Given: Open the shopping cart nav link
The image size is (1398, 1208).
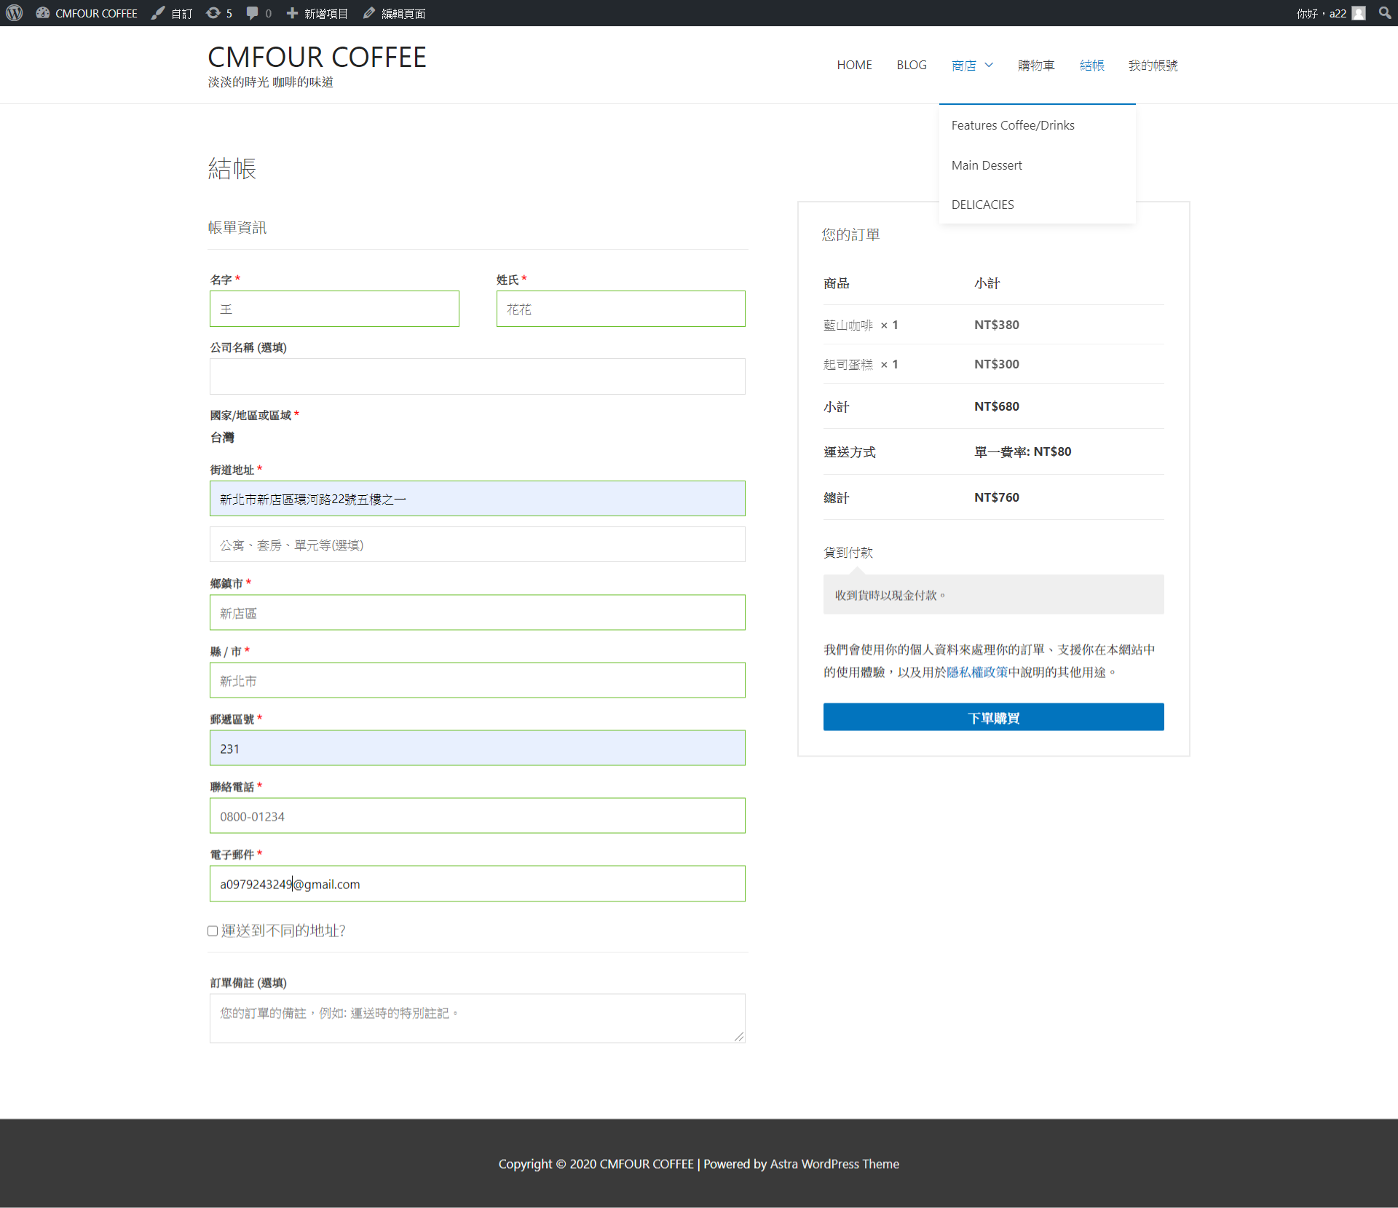Looking at the screenshot, I should pos(1035,65).
